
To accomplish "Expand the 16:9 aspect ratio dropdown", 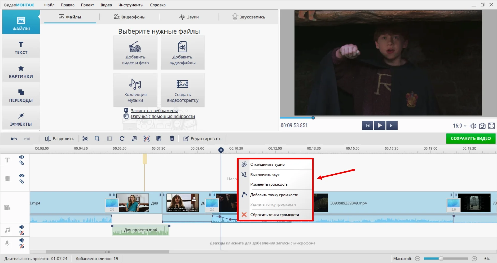I will click(459, 126).
